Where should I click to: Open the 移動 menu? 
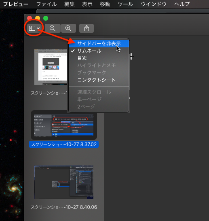pyautogui.click(x=105, y=4)
